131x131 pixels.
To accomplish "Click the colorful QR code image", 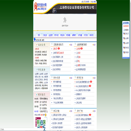I will 41,123.
